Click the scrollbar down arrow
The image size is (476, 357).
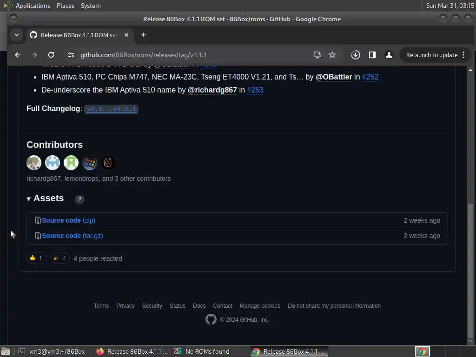[x=470, y=340]
